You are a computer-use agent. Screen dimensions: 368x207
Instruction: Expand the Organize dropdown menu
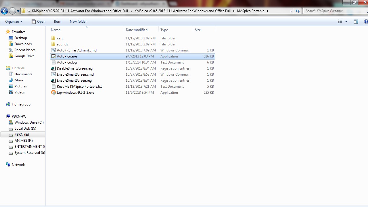pyautogui.click(x=14, y=22)
